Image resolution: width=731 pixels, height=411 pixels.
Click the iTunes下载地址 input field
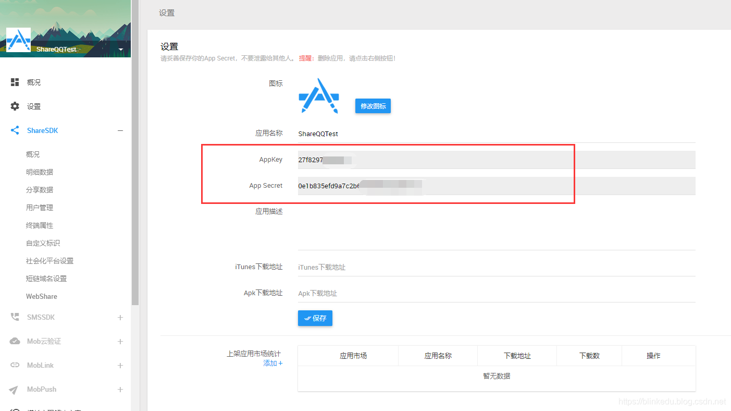pyautogui.click(x=497, y=267)
